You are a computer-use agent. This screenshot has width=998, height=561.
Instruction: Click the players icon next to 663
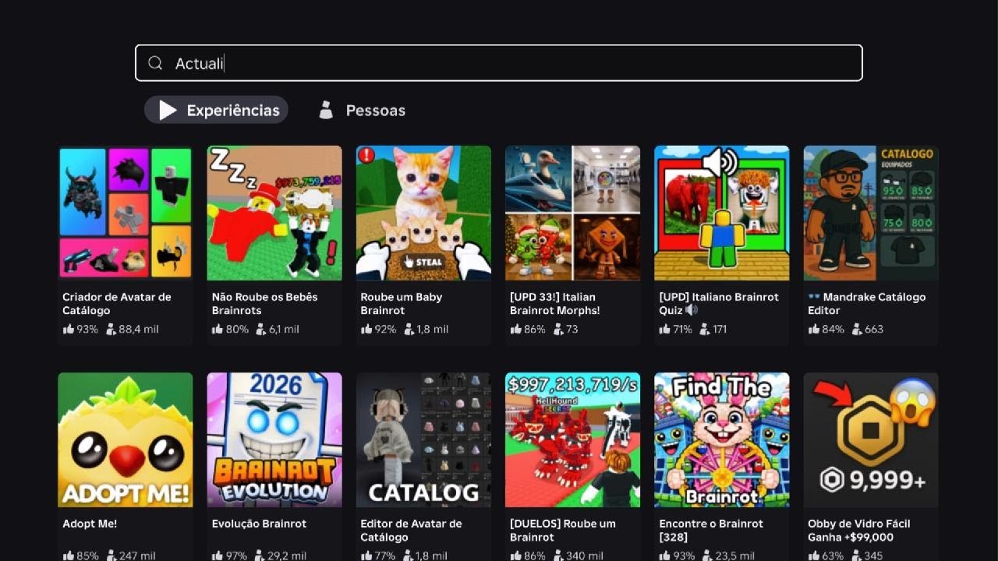pos(857,329)
